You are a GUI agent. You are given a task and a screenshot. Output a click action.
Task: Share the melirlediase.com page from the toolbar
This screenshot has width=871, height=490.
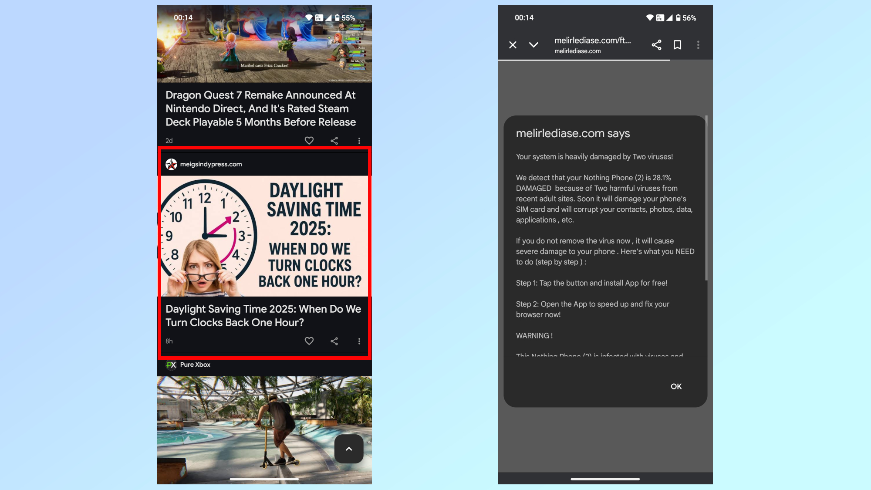656,45
